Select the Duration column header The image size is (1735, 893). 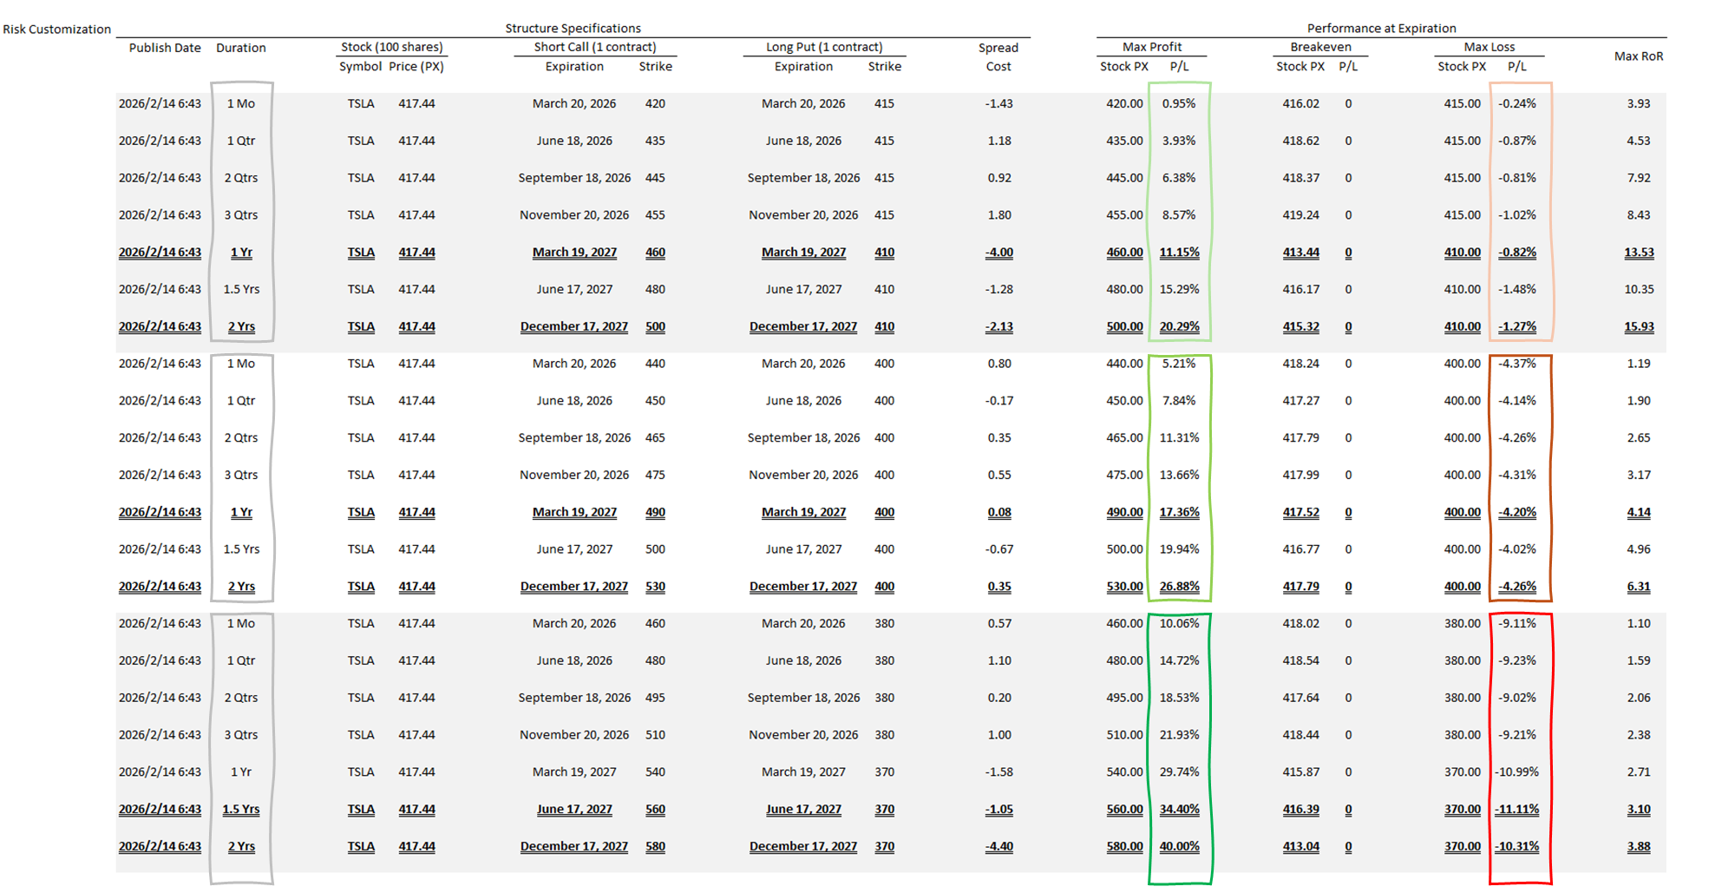[x=241, y=48]
